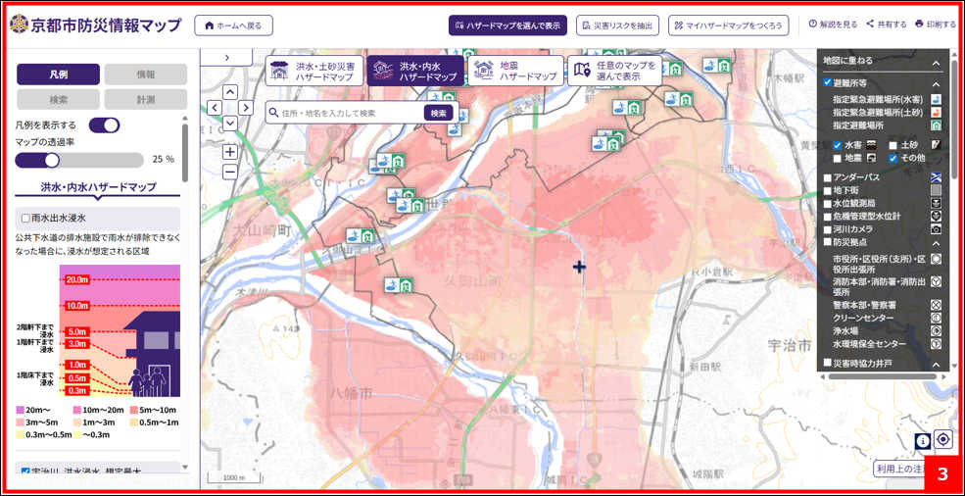Image resolution: width=965 pixels, height=496 pixels.
Task: Click the 京都市防災情報マップ logo
Action: [97, 25]
